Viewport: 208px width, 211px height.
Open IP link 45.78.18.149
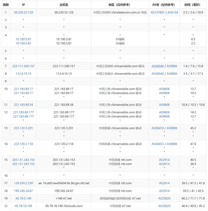tap(23, 206)
